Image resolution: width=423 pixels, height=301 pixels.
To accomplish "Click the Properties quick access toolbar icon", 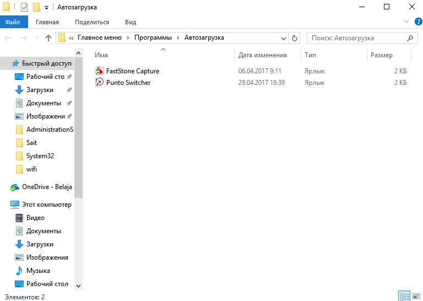I will coord(24,7).
